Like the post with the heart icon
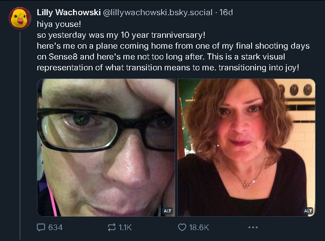The height and width of the screenshot is (241, 325). point(182,227)
